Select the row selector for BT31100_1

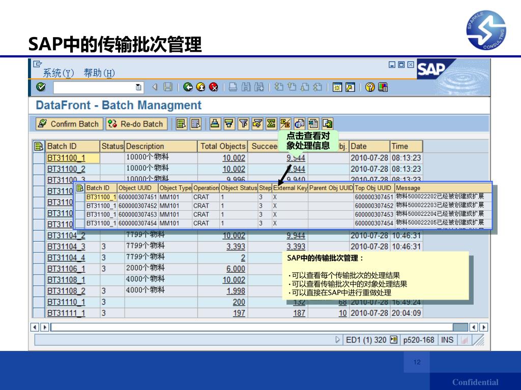coord(39,158)
